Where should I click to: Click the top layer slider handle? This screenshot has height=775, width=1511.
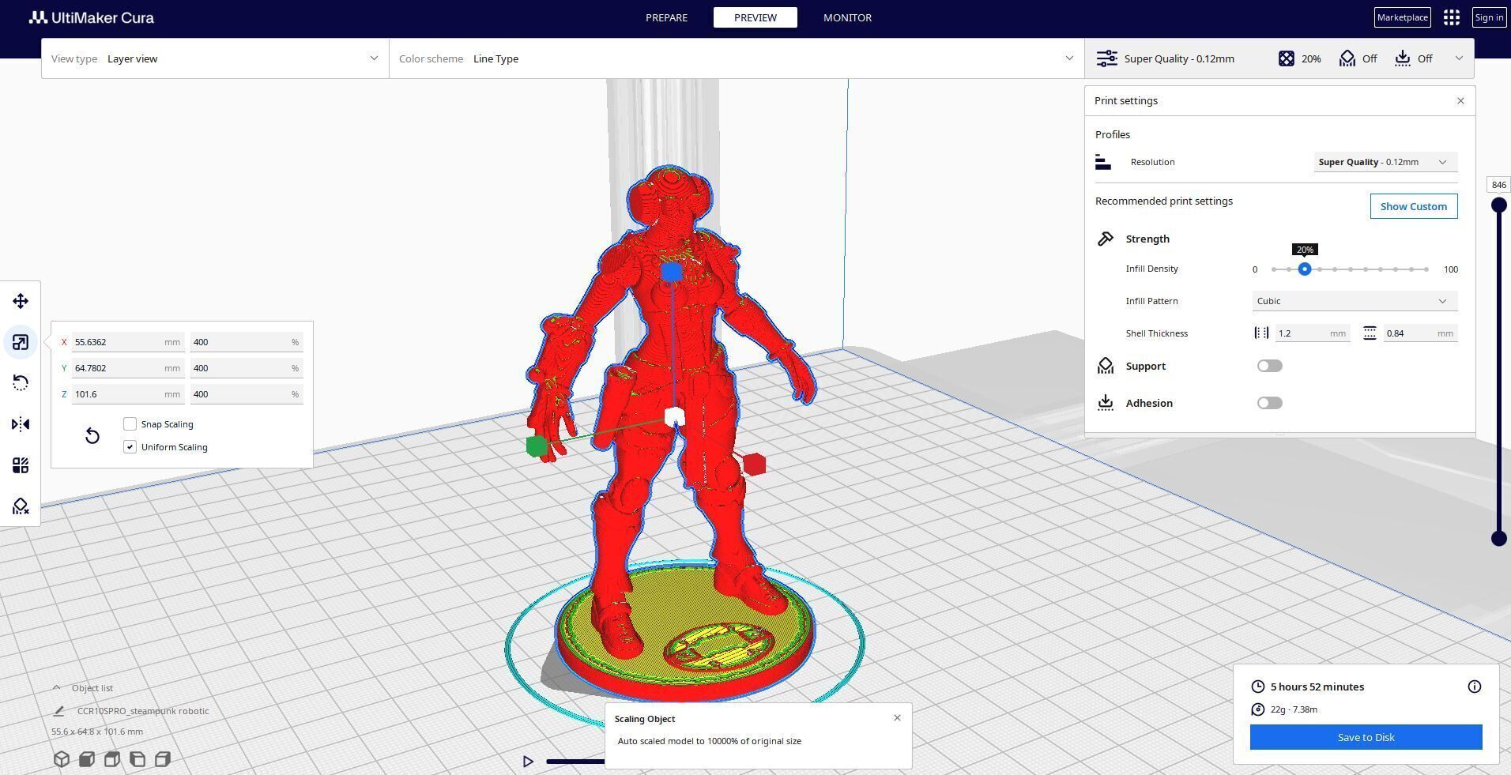coord(1498,205)
